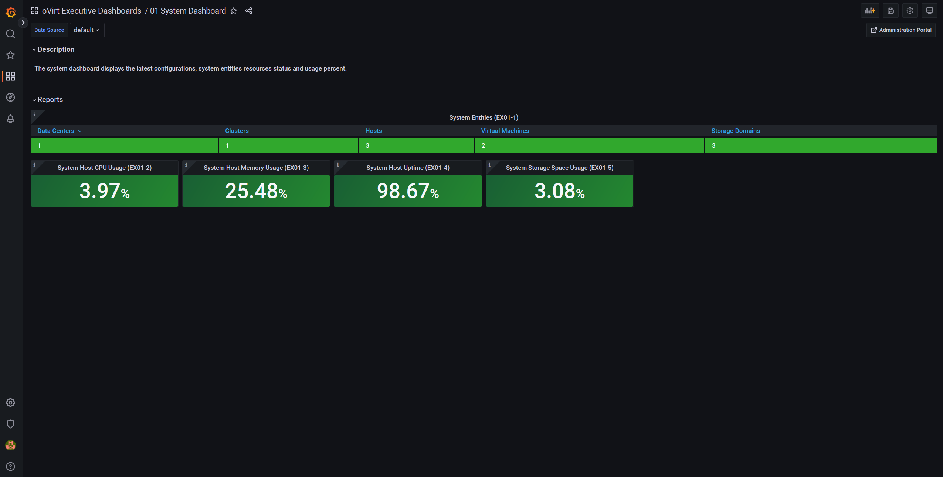Star the 01 System Dashboard
This screenshot has width=943, height=477.
234,11
